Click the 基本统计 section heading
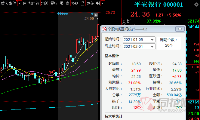 (112, 56)
